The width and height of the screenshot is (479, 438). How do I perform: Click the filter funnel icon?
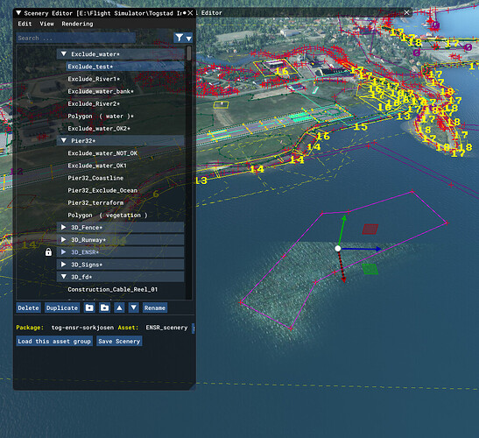click(180, 38)
